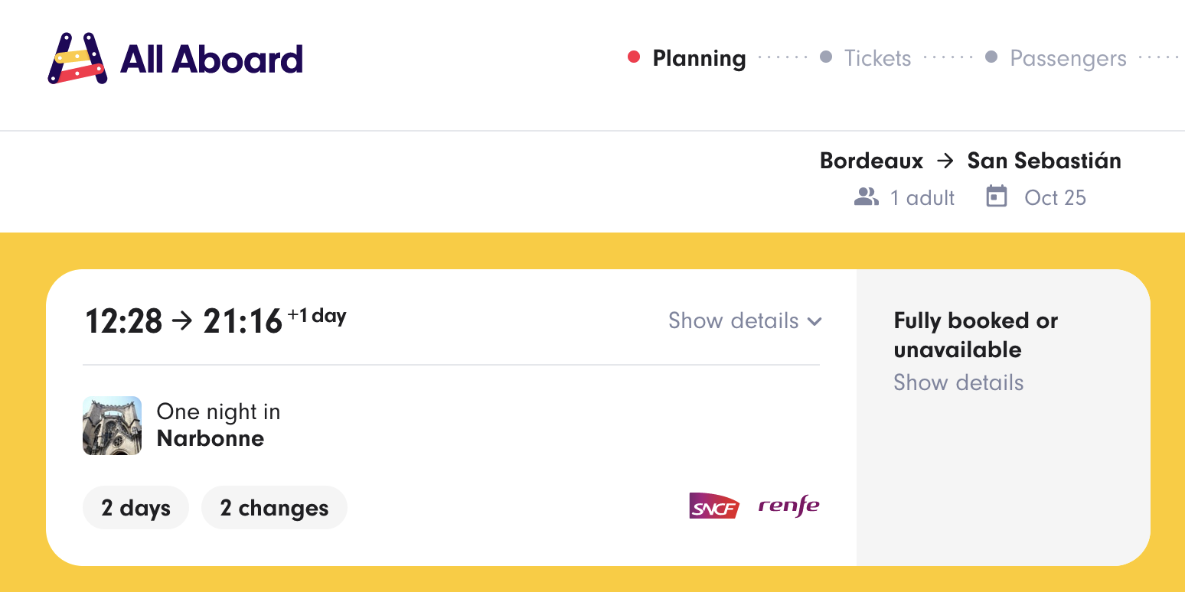The height and width of the screenshot is (592, 1185).
Task: Expand the Show details chevron for the trip
Action: click(814, 321)
